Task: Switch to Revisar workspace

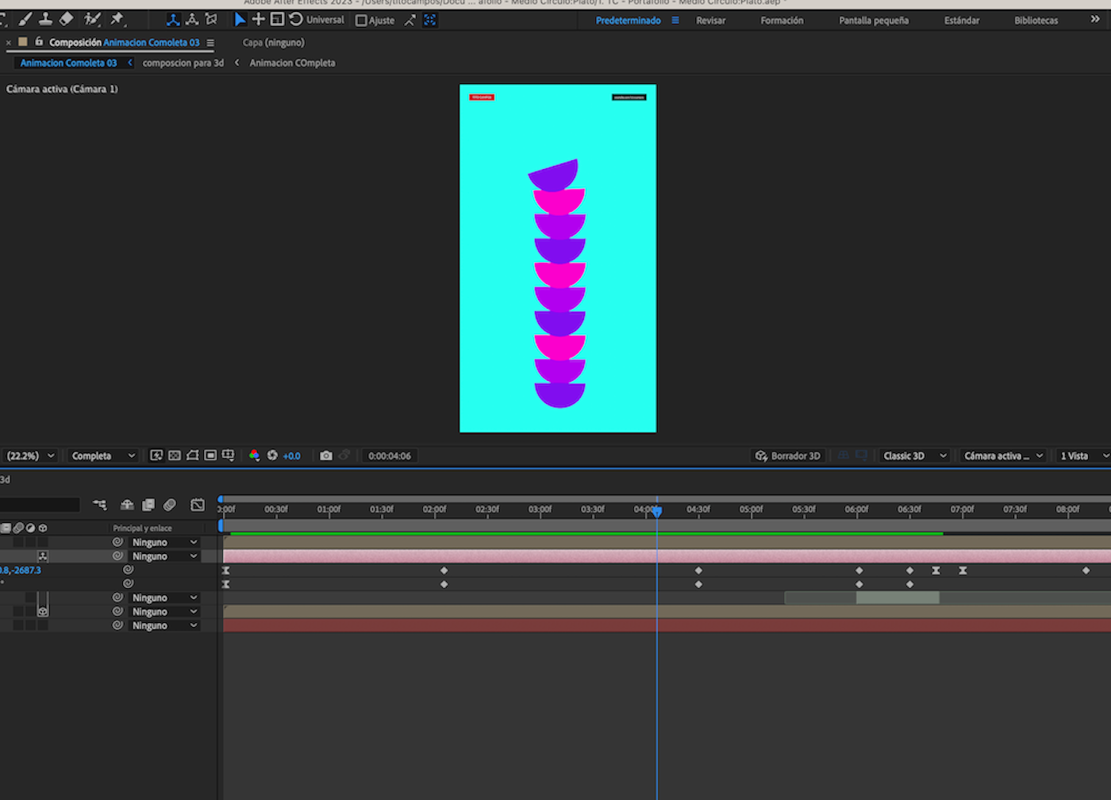Action: pos(710,21)
